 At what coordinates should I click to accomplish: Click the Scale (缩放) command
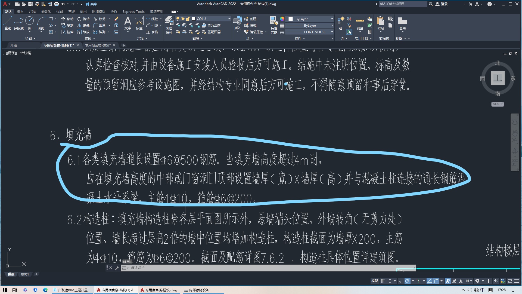click(x=83, y=32)
